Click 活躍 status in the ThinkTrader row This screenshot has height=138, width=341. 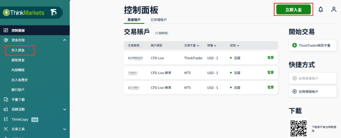pos(237,58)
